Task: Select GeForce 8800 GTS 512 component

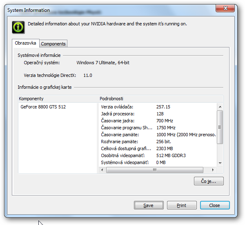Action: [x=43, y=107]
